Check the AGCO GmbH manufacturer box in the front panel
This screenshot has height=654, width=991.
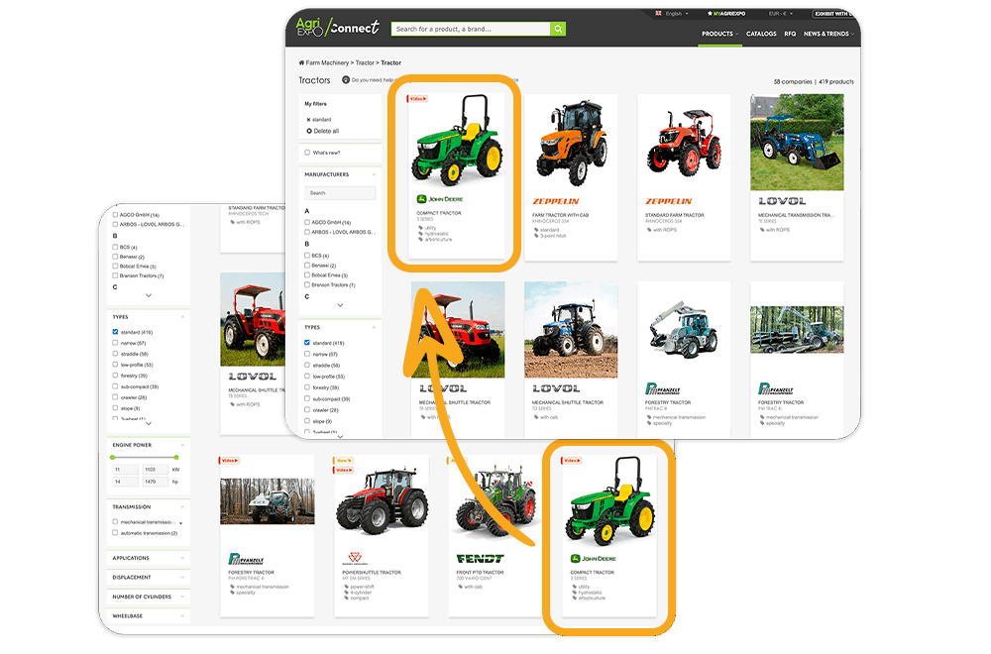tap(307, 223)
